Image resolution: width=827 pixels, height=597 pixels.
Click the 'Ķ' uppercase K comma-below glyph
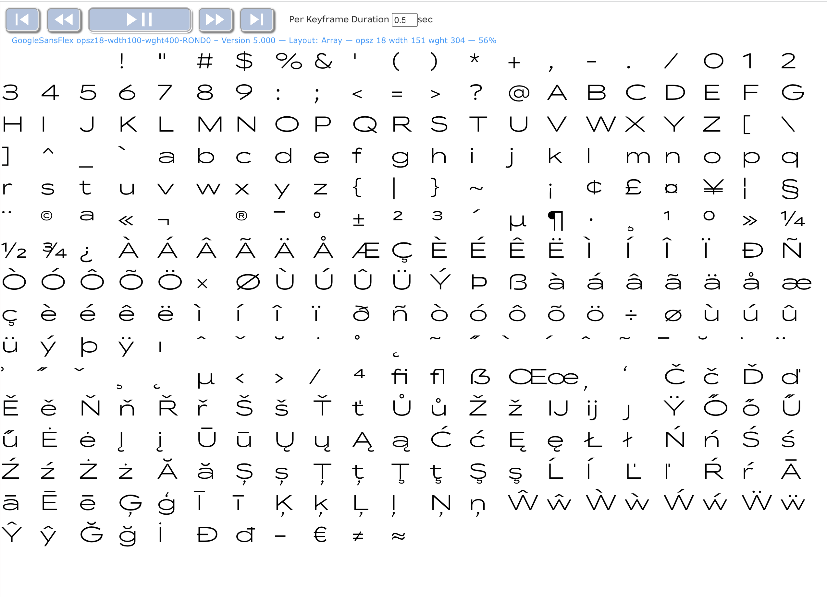click(x=284, y=505)
